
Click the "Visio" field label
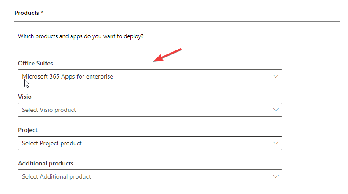(x=25, y=97)
